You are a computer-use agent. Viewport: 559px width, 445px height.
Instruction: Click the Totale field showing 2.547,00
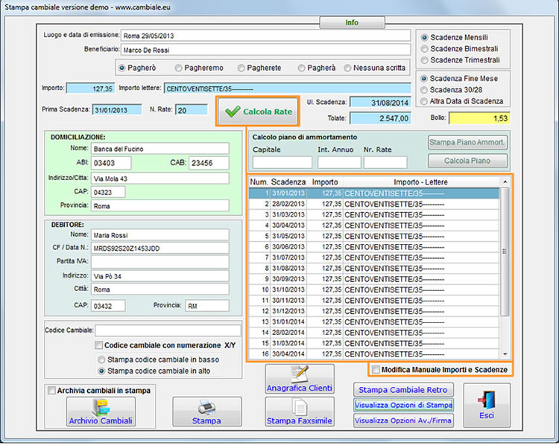(380, 118)
